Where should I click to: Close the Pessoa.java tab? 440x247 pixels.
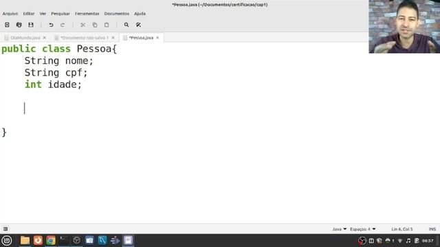click(157, 38)
